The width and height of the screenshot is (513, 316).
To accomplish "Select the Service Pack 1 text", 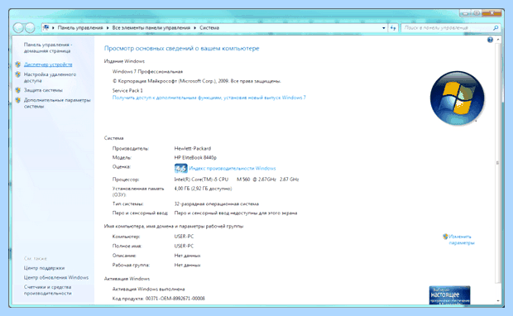I will (x=127, y=90).
